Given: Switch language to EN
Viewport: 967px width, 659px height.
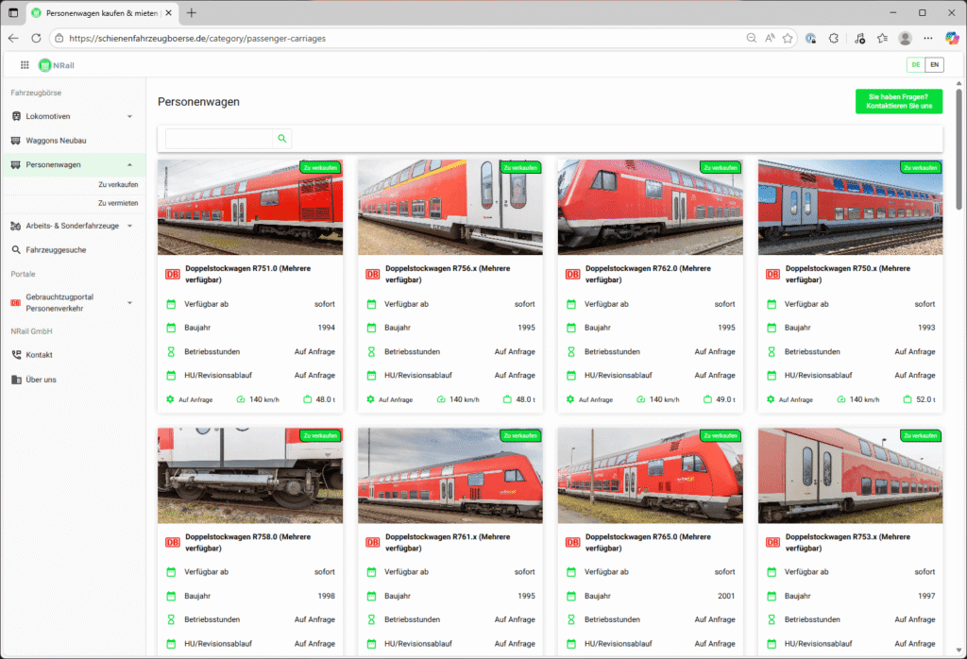Looking at the screenshot, I should click(x=934, y=65).
